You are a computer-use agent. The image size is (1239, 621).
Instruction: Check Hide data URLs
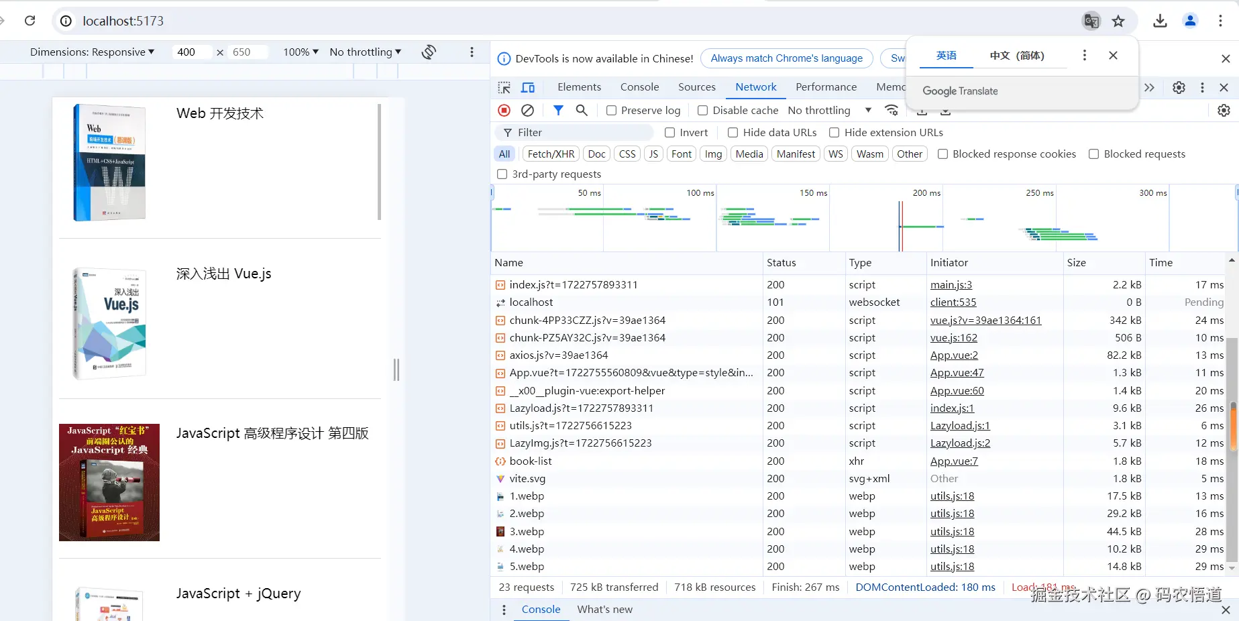[733, 133]
